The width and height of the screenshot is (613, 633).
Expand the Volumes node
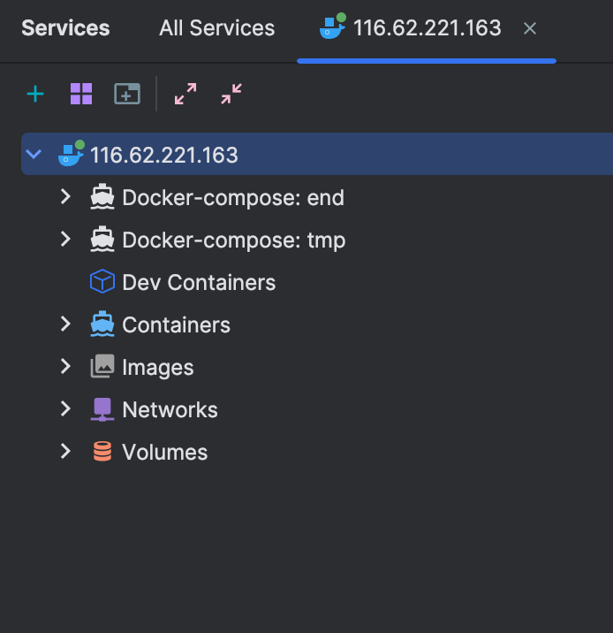point(65,451)
